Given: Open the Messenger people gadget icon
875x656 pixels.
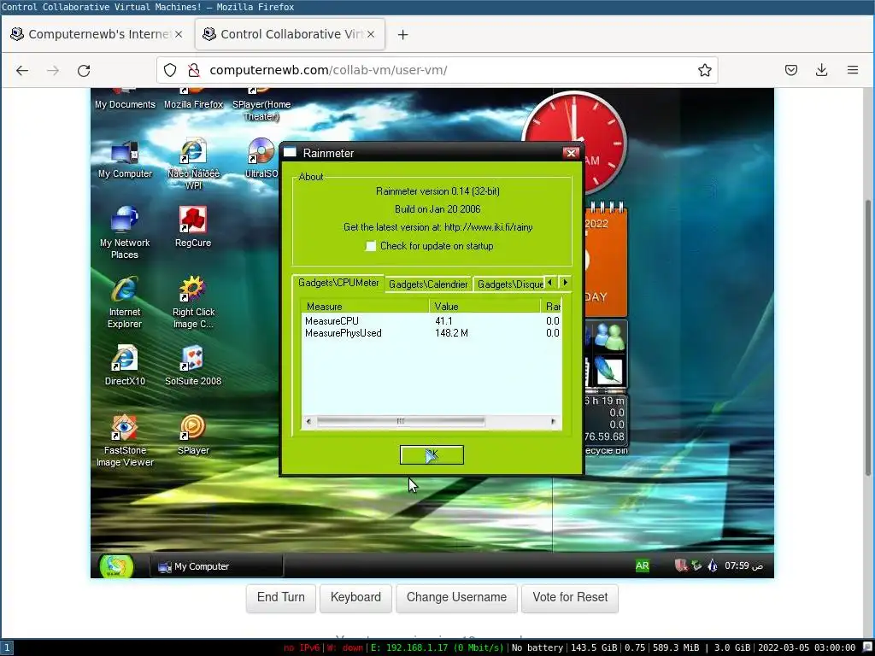Looking at the screenshot, I should 609,337.
